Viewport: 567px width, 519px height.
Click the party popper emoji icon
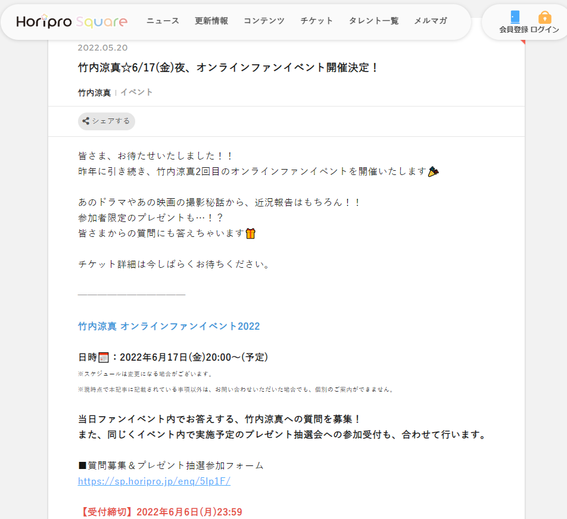pyautogui.click(x=433, y=171)
